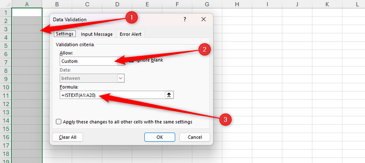Select row 14 header
The image size is (365, 163).
point(6,121)
